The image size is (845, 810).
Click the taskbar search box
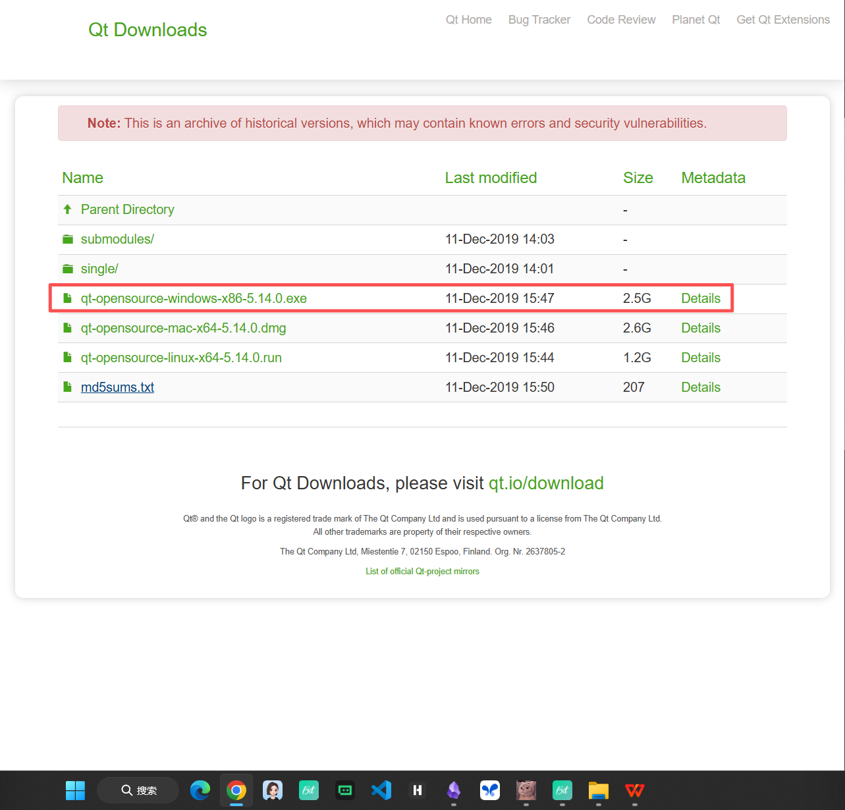point(138,790)
